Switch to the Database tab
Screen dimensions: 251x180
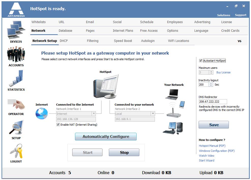click(65, 31)
